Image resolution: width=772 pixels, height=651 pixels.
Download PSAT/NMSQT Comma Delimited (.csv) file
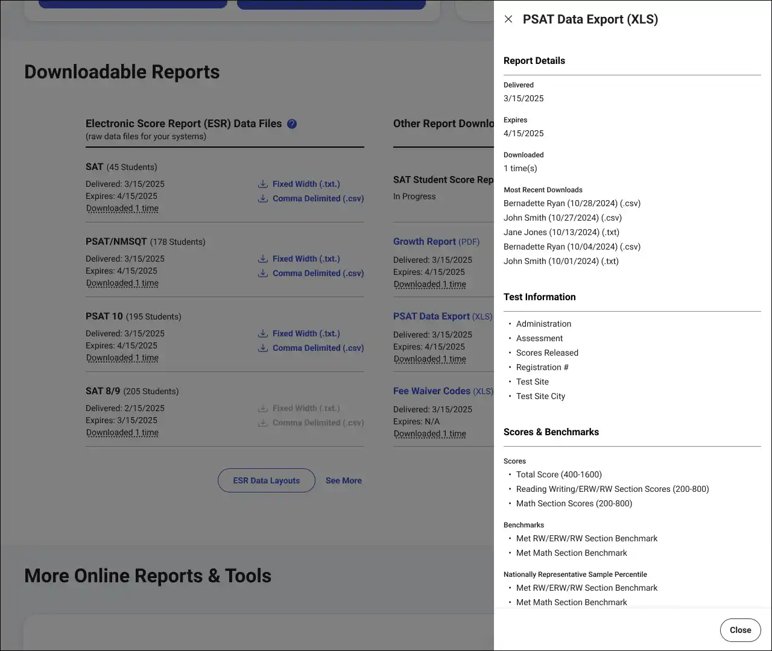tap(318, 273)
